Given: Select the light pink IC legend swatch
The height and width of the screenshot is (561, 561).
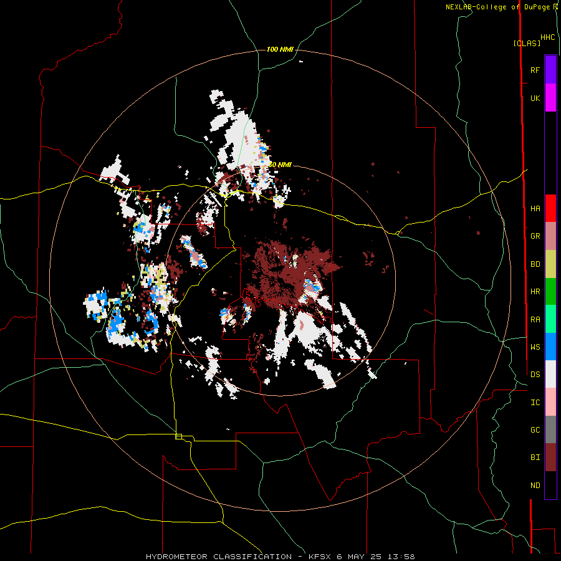Looking at the screenshot, I should (550, 402).
